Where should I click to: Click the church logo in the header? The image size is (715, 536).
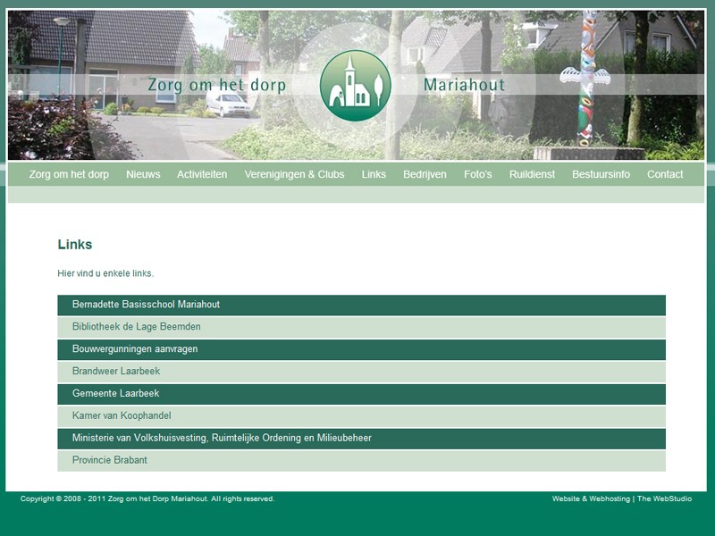(355, 85)
